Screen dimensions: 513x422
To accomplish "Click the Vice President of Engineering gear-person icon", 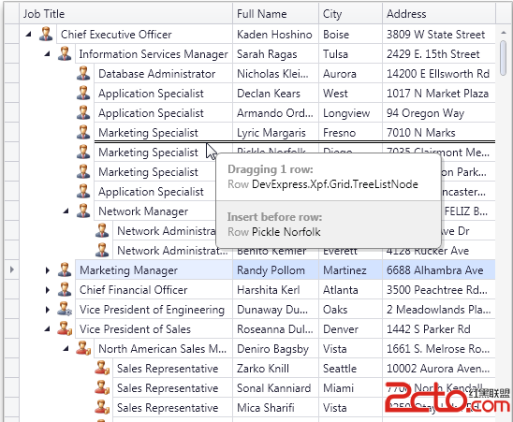I will (x=65, y=309).
